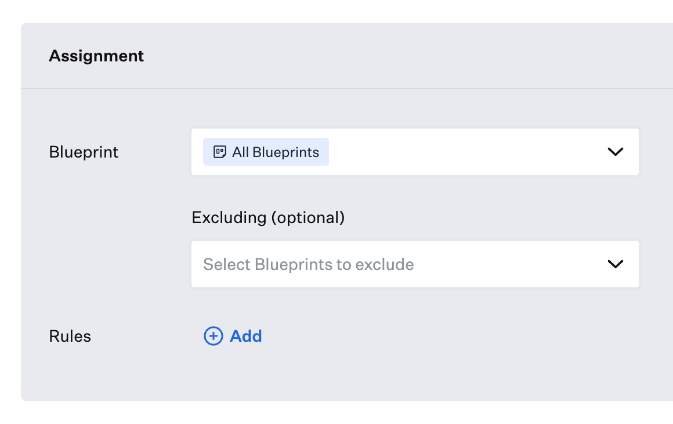Click the Blueprint field label
This screenshot has width=673, height=424.
[x=83, y=152]
